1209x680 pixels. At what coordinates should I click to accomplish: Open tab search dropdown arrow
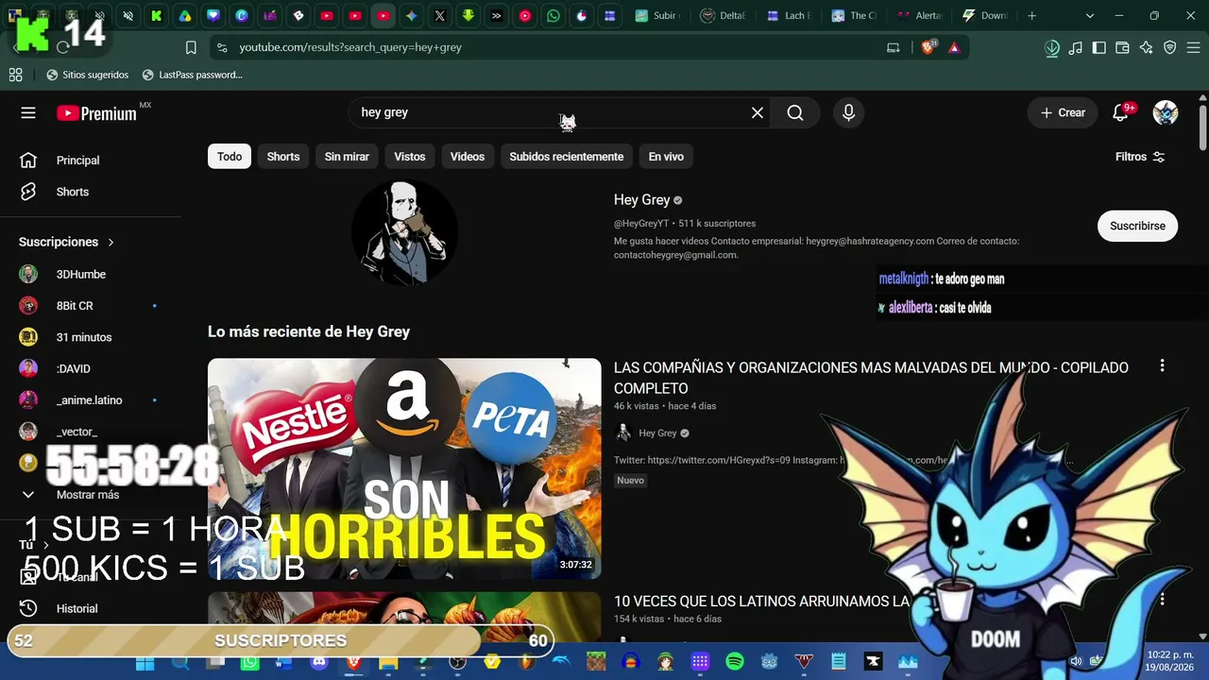click(1090, 16)
